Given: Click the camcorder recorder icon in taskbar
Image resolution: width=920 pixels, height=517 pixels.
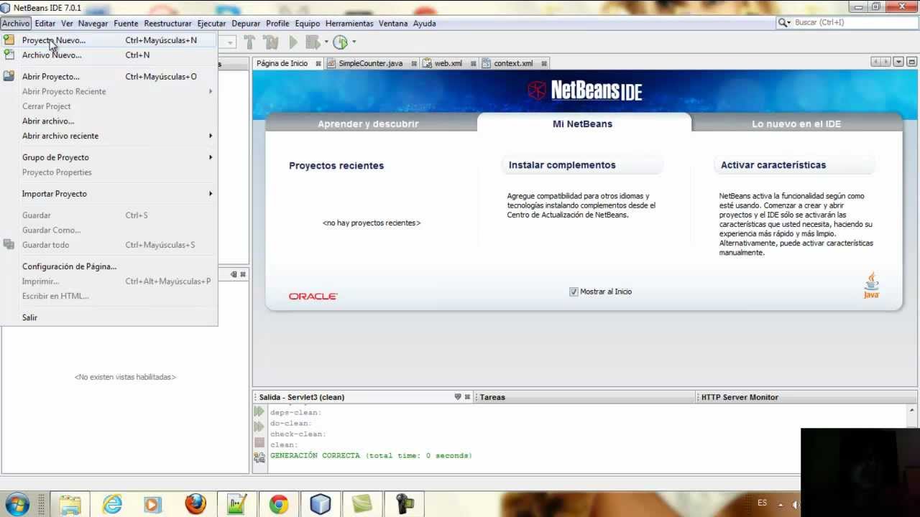Looking at the screenshot, I should coord(404,504).
